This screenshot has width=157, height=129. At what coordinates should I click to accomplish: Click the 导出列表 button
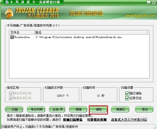36,109
